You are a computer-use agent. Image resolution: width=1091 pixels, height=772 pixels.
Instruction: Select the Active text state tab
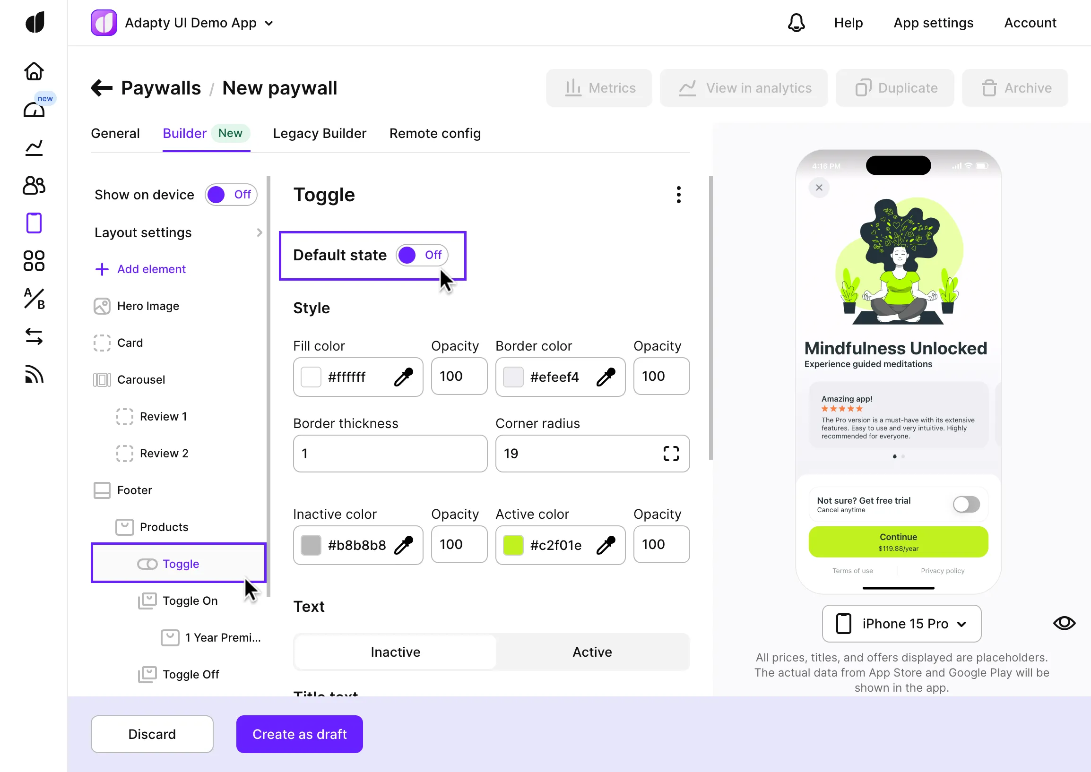pos(592,652)
